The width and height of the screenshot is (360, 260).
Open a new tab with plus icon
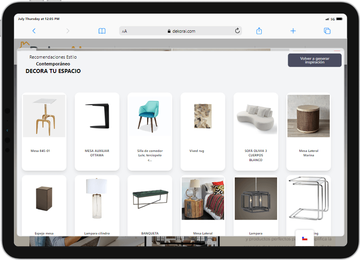[x=293, y=31]
